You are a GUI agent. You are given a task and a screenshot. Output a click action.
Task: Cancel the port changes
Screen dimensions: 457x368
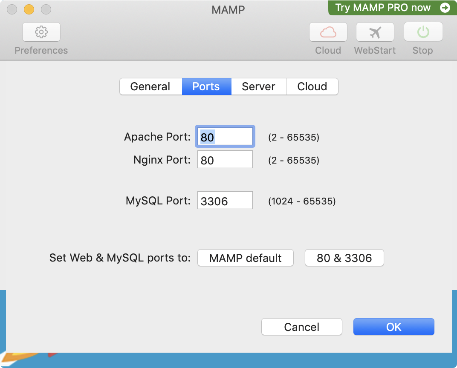(x=302, y=327)
